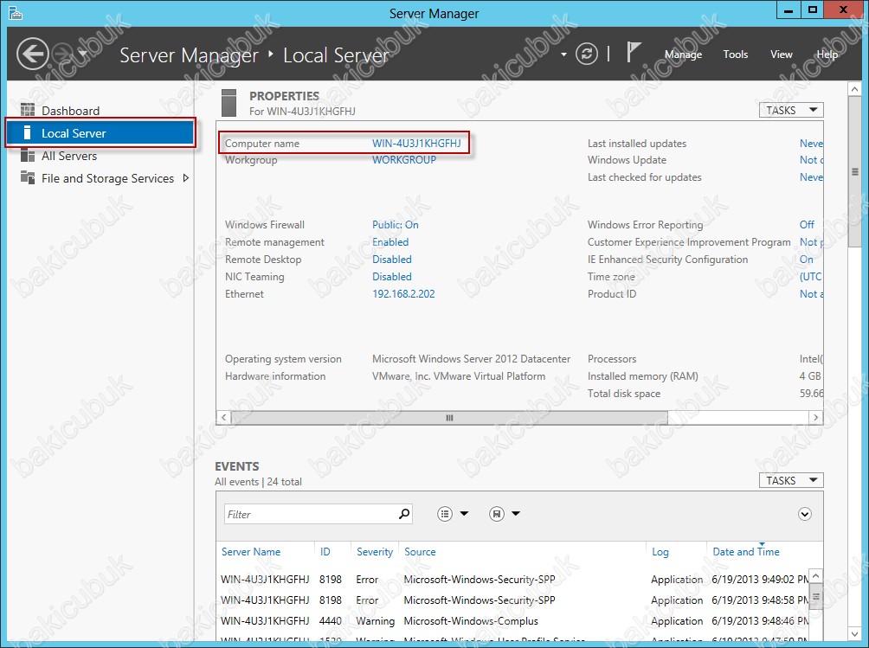Select Dashboard in the navigation pane
Image resolution: width=869 pixels, height=648 pixels.
tap(70, 111)
